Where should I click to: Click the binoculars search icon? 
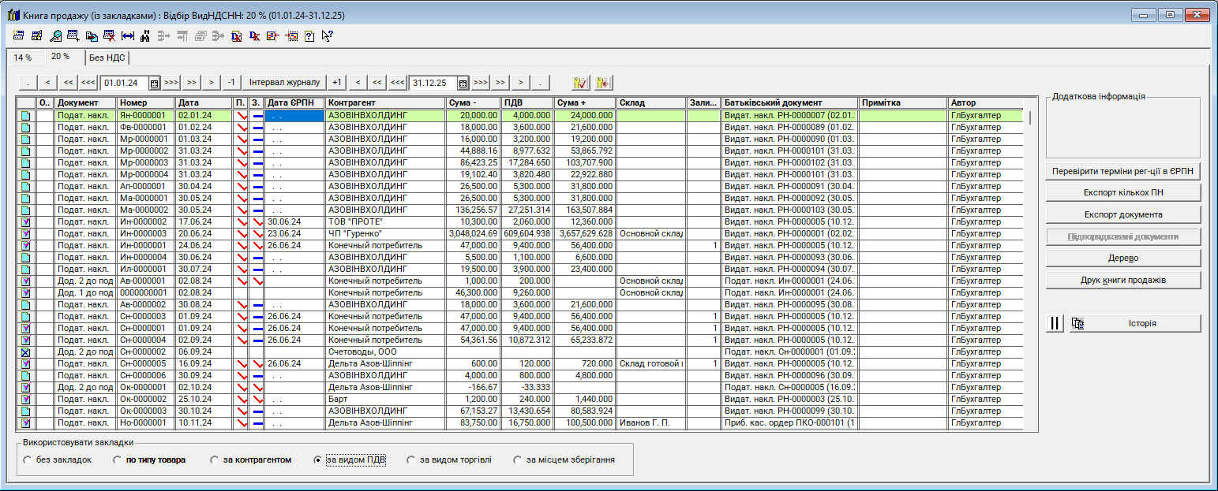pos(145,35)
